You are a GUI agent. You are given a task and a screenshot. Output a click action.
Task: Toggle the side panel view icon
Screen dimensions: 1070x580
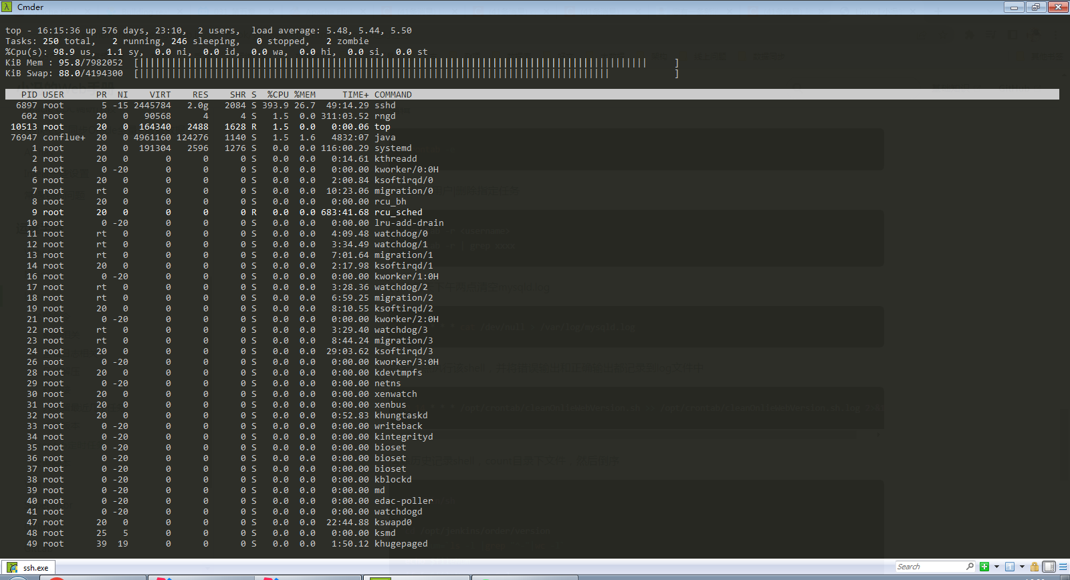click(x=1049, y=567)
